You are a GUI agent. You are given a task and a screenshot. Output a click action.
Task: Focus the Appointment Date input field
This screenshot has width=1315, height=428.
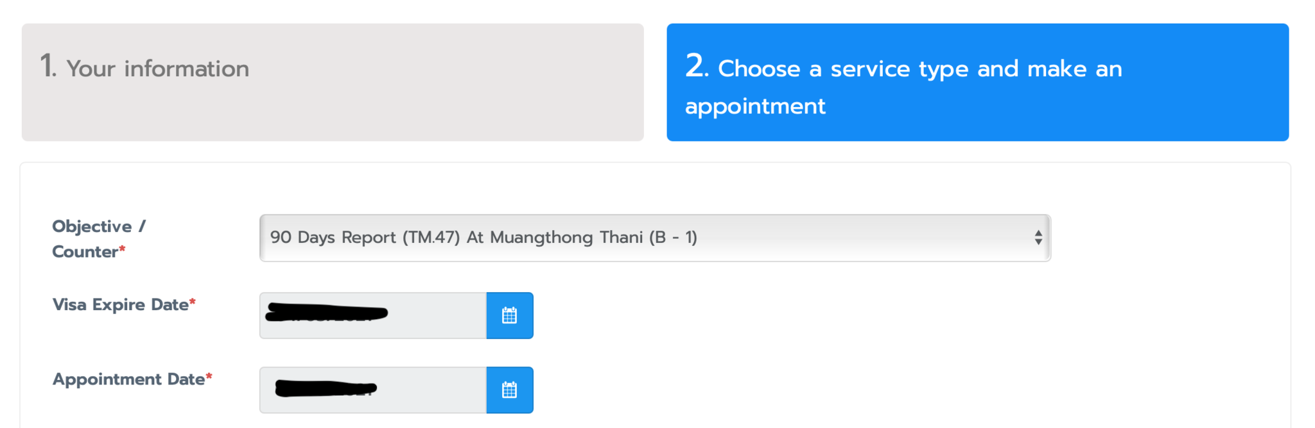click(437, 390)
